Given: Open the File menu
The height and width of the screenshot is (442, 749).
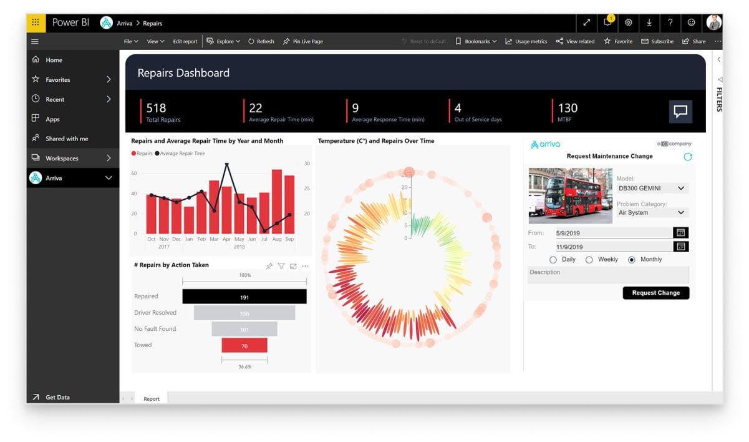Looking at the screenshot, I should click(x=130, y=42).
